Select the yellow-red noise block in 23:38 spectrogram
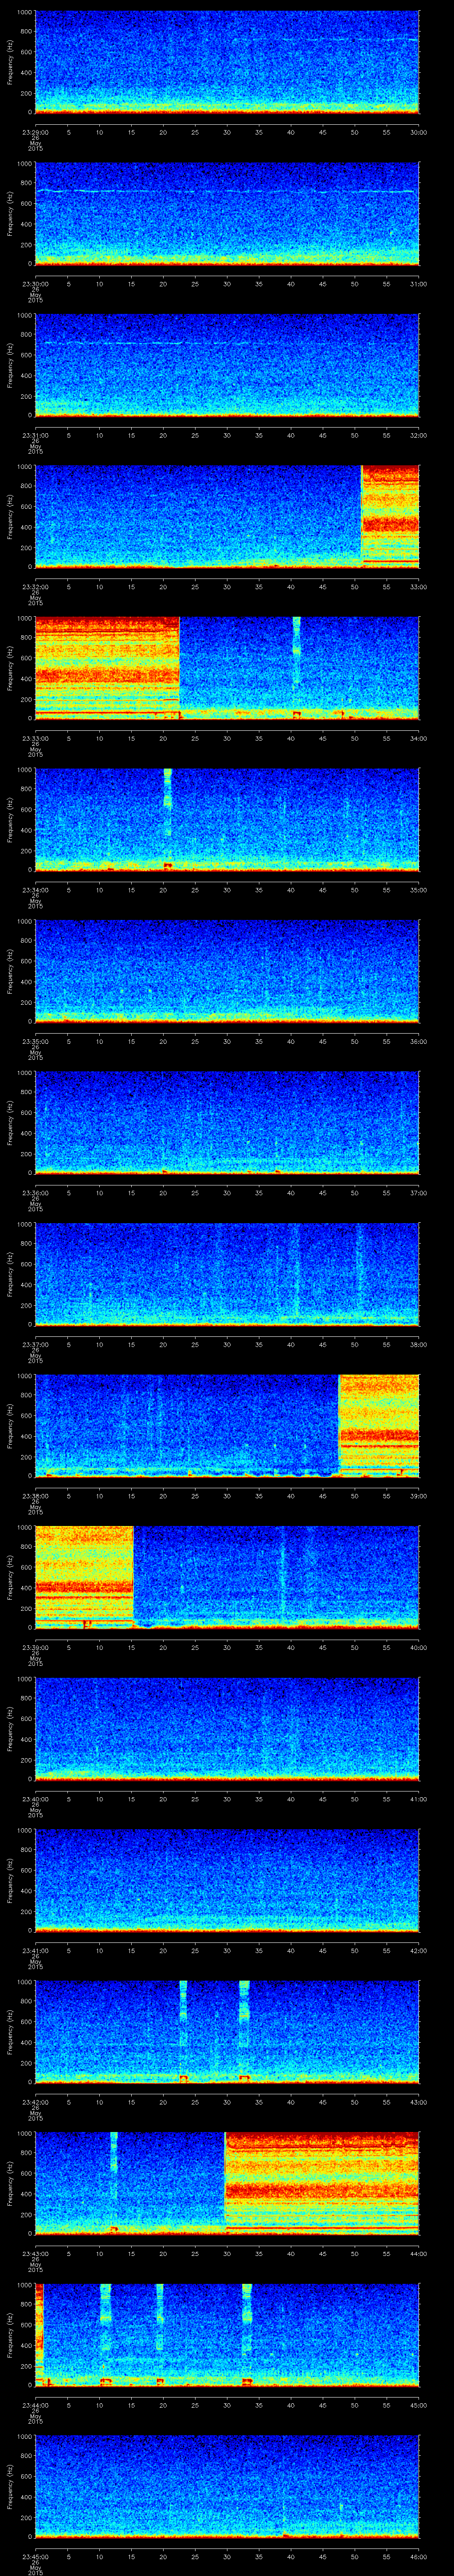This screenshot has width=454, height=2576. [379, 1425]
